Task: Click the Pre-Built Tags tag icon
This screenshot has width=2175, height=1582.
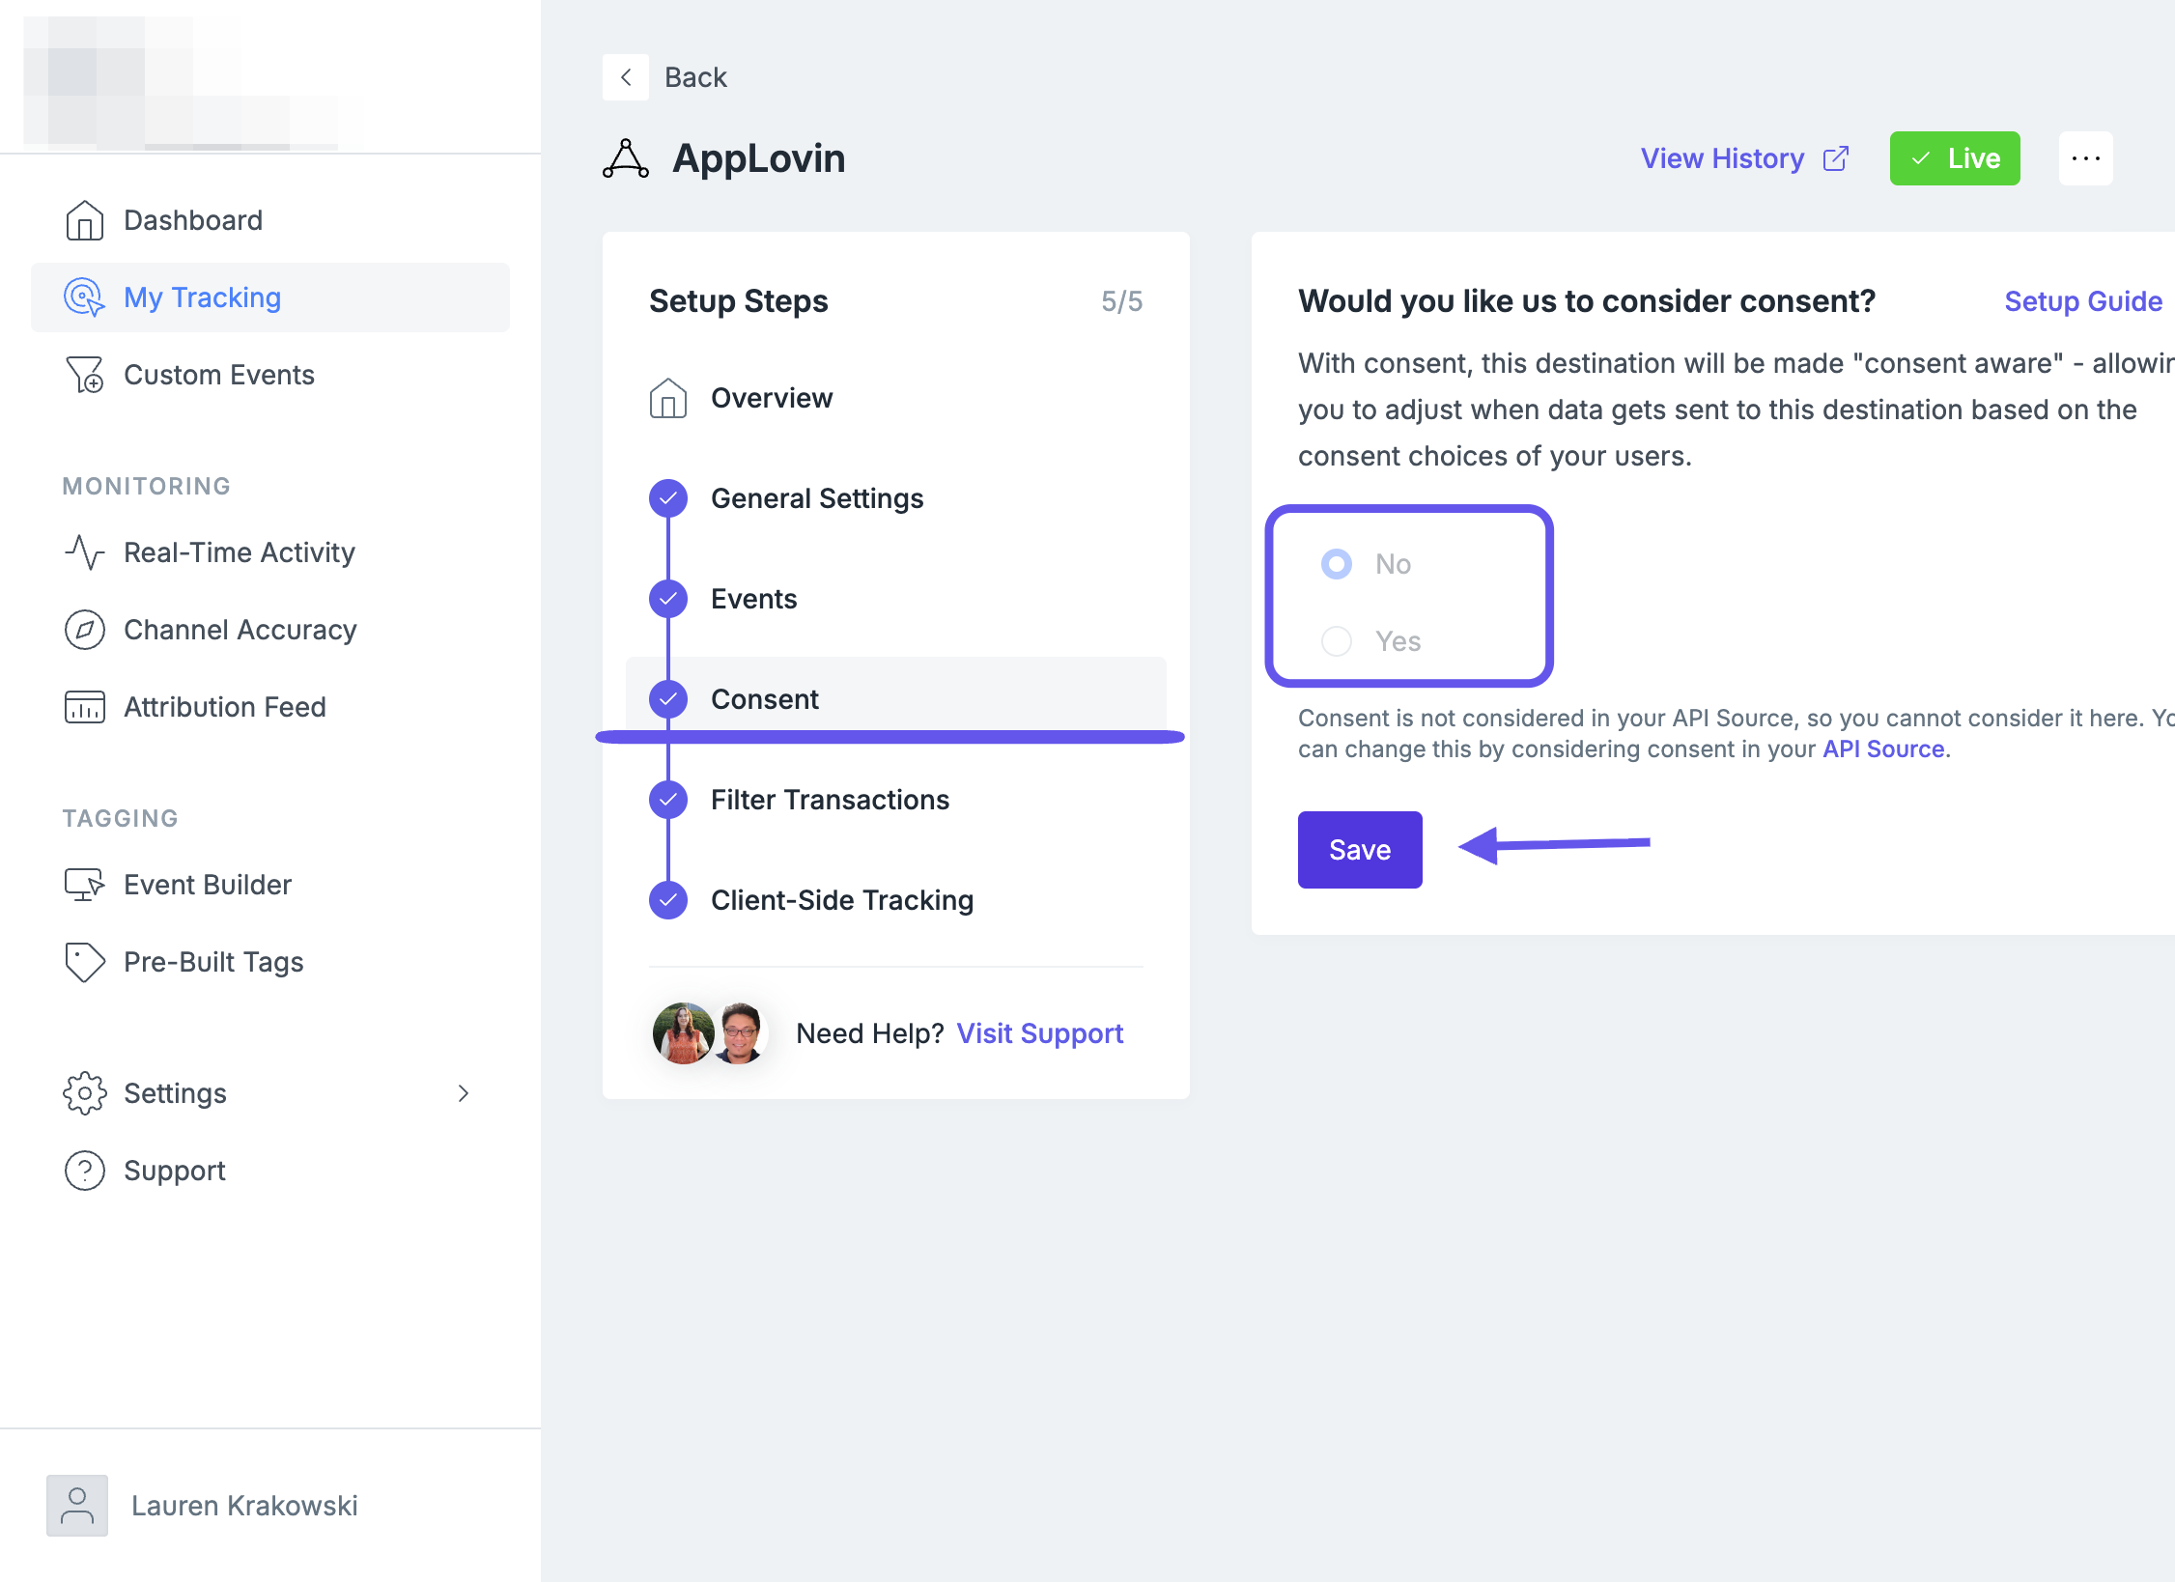Action: tap(85, 962)
